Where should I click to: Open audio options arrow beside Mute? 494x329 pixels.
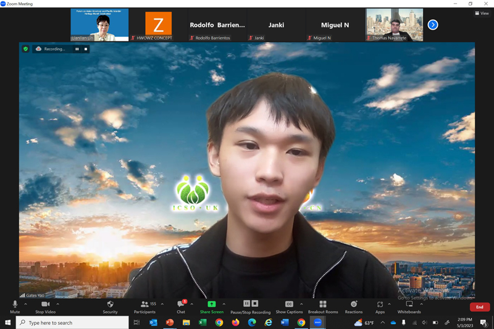25,304
